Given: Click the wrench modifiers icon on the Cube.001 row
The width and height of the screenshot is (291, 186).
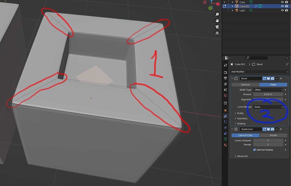Looking at the screenshot, I should [x=256, y=6].
